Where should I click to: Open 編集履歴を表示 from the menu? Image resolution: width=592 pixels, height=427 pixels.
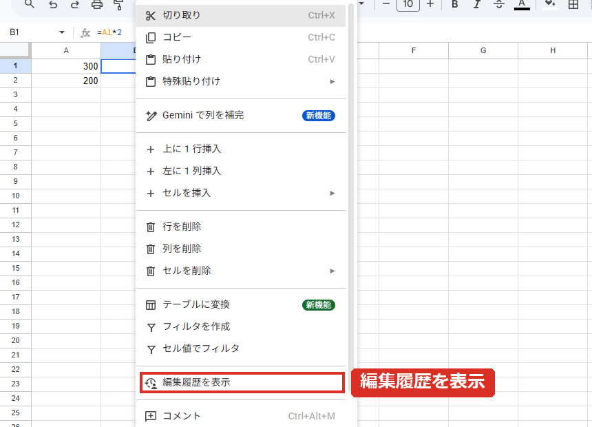tap(242, 382)
